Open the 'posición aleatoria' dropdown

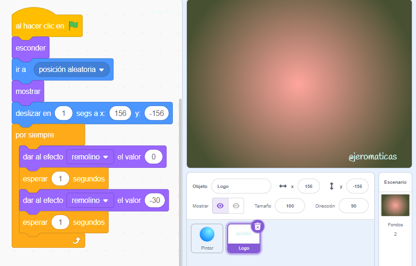[72, 69]
